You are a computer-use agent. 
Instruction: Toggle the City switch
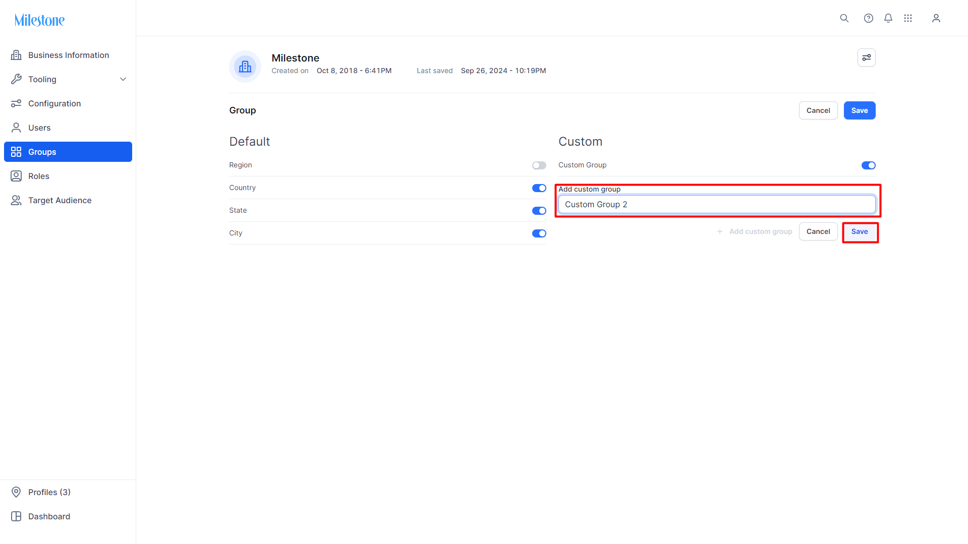539,233
